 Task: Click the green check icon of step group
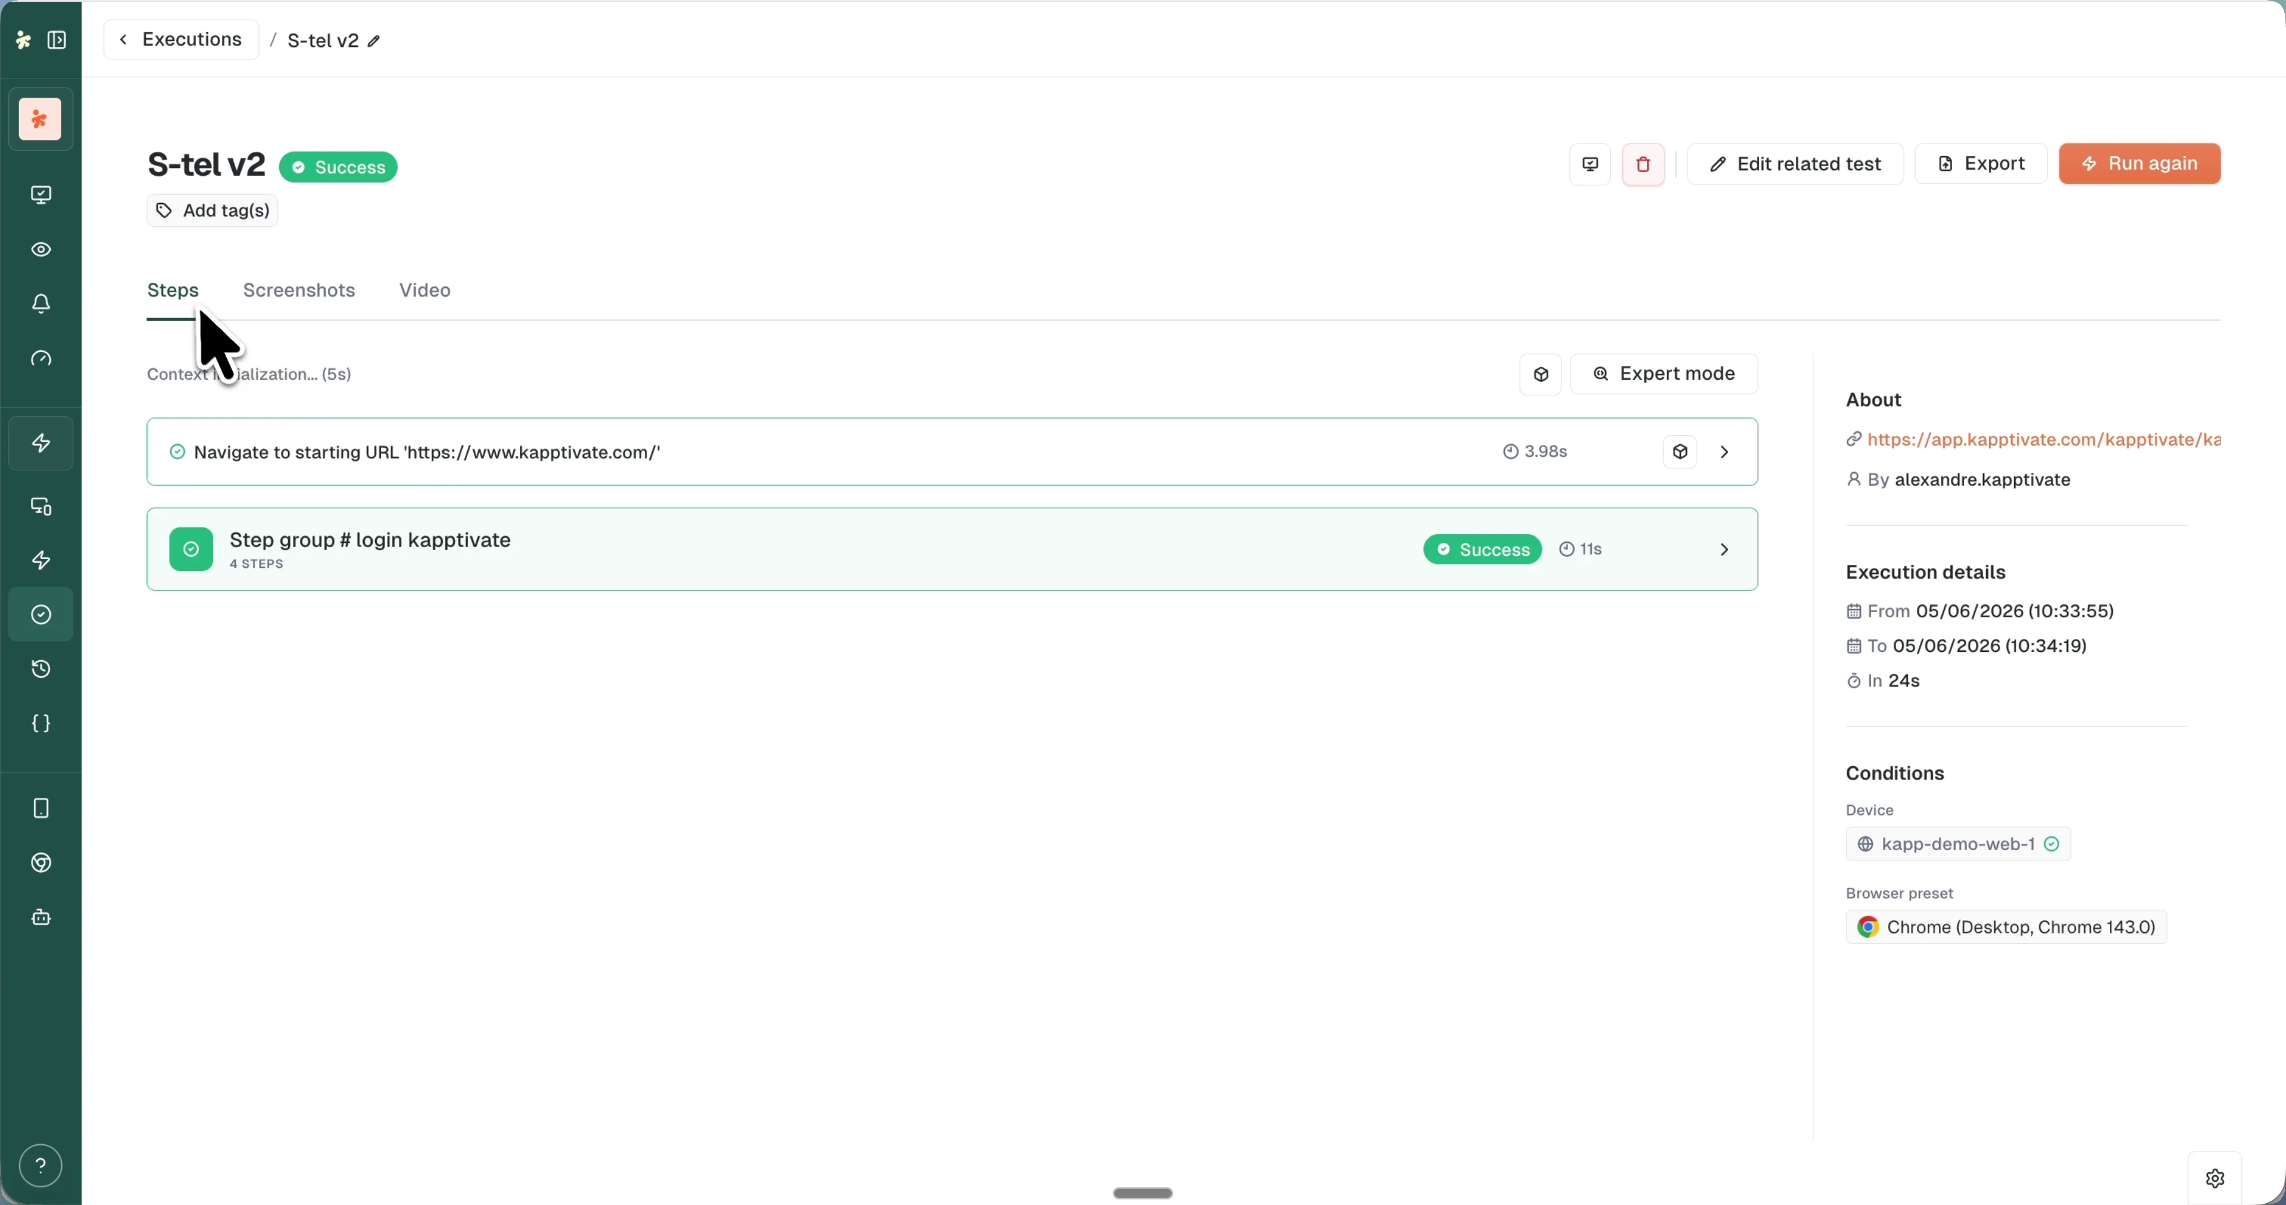[190, 550]
